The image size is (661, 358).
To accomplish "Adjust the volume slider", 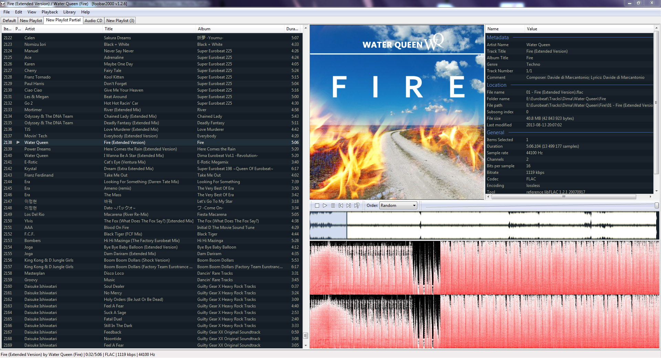I will (540, 206).
